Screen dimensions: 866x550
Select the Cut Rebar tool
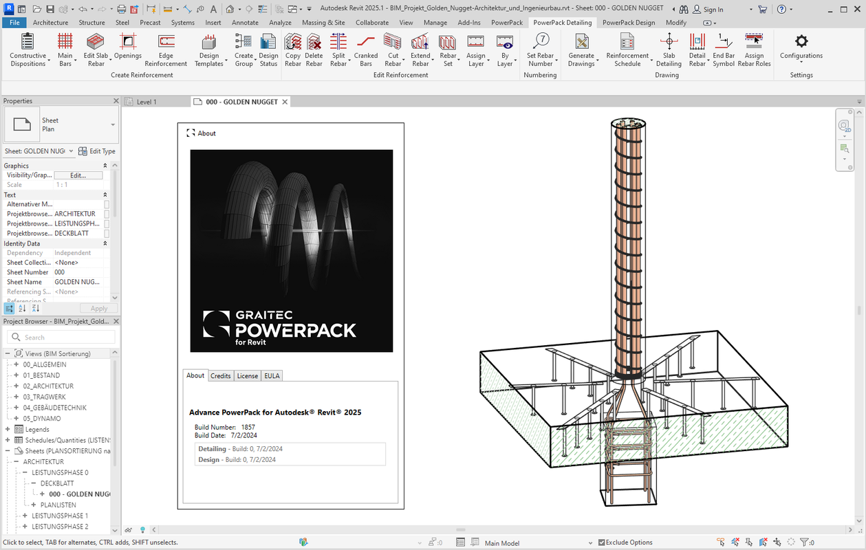pyautogui.click(x=393, y=49)
